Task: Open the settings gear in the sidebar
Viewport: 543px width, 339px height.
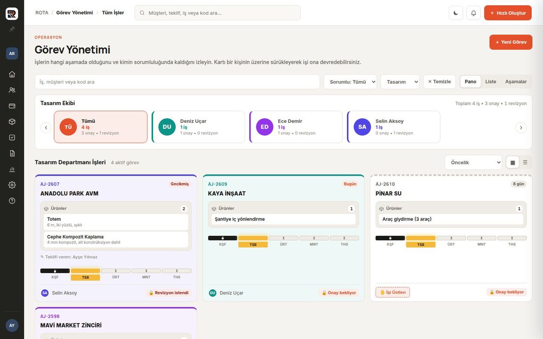Action: pos(12,185)
